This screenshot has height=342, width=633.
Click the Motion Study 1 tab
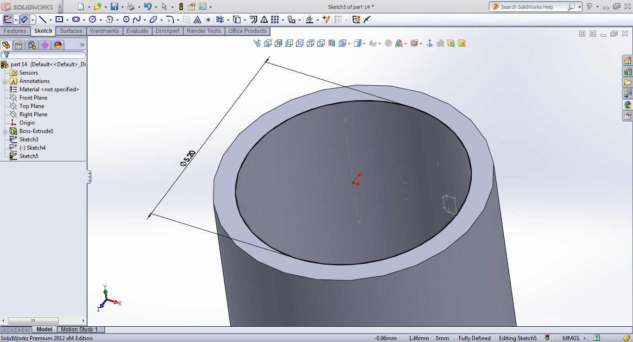(x=79, y=329)
